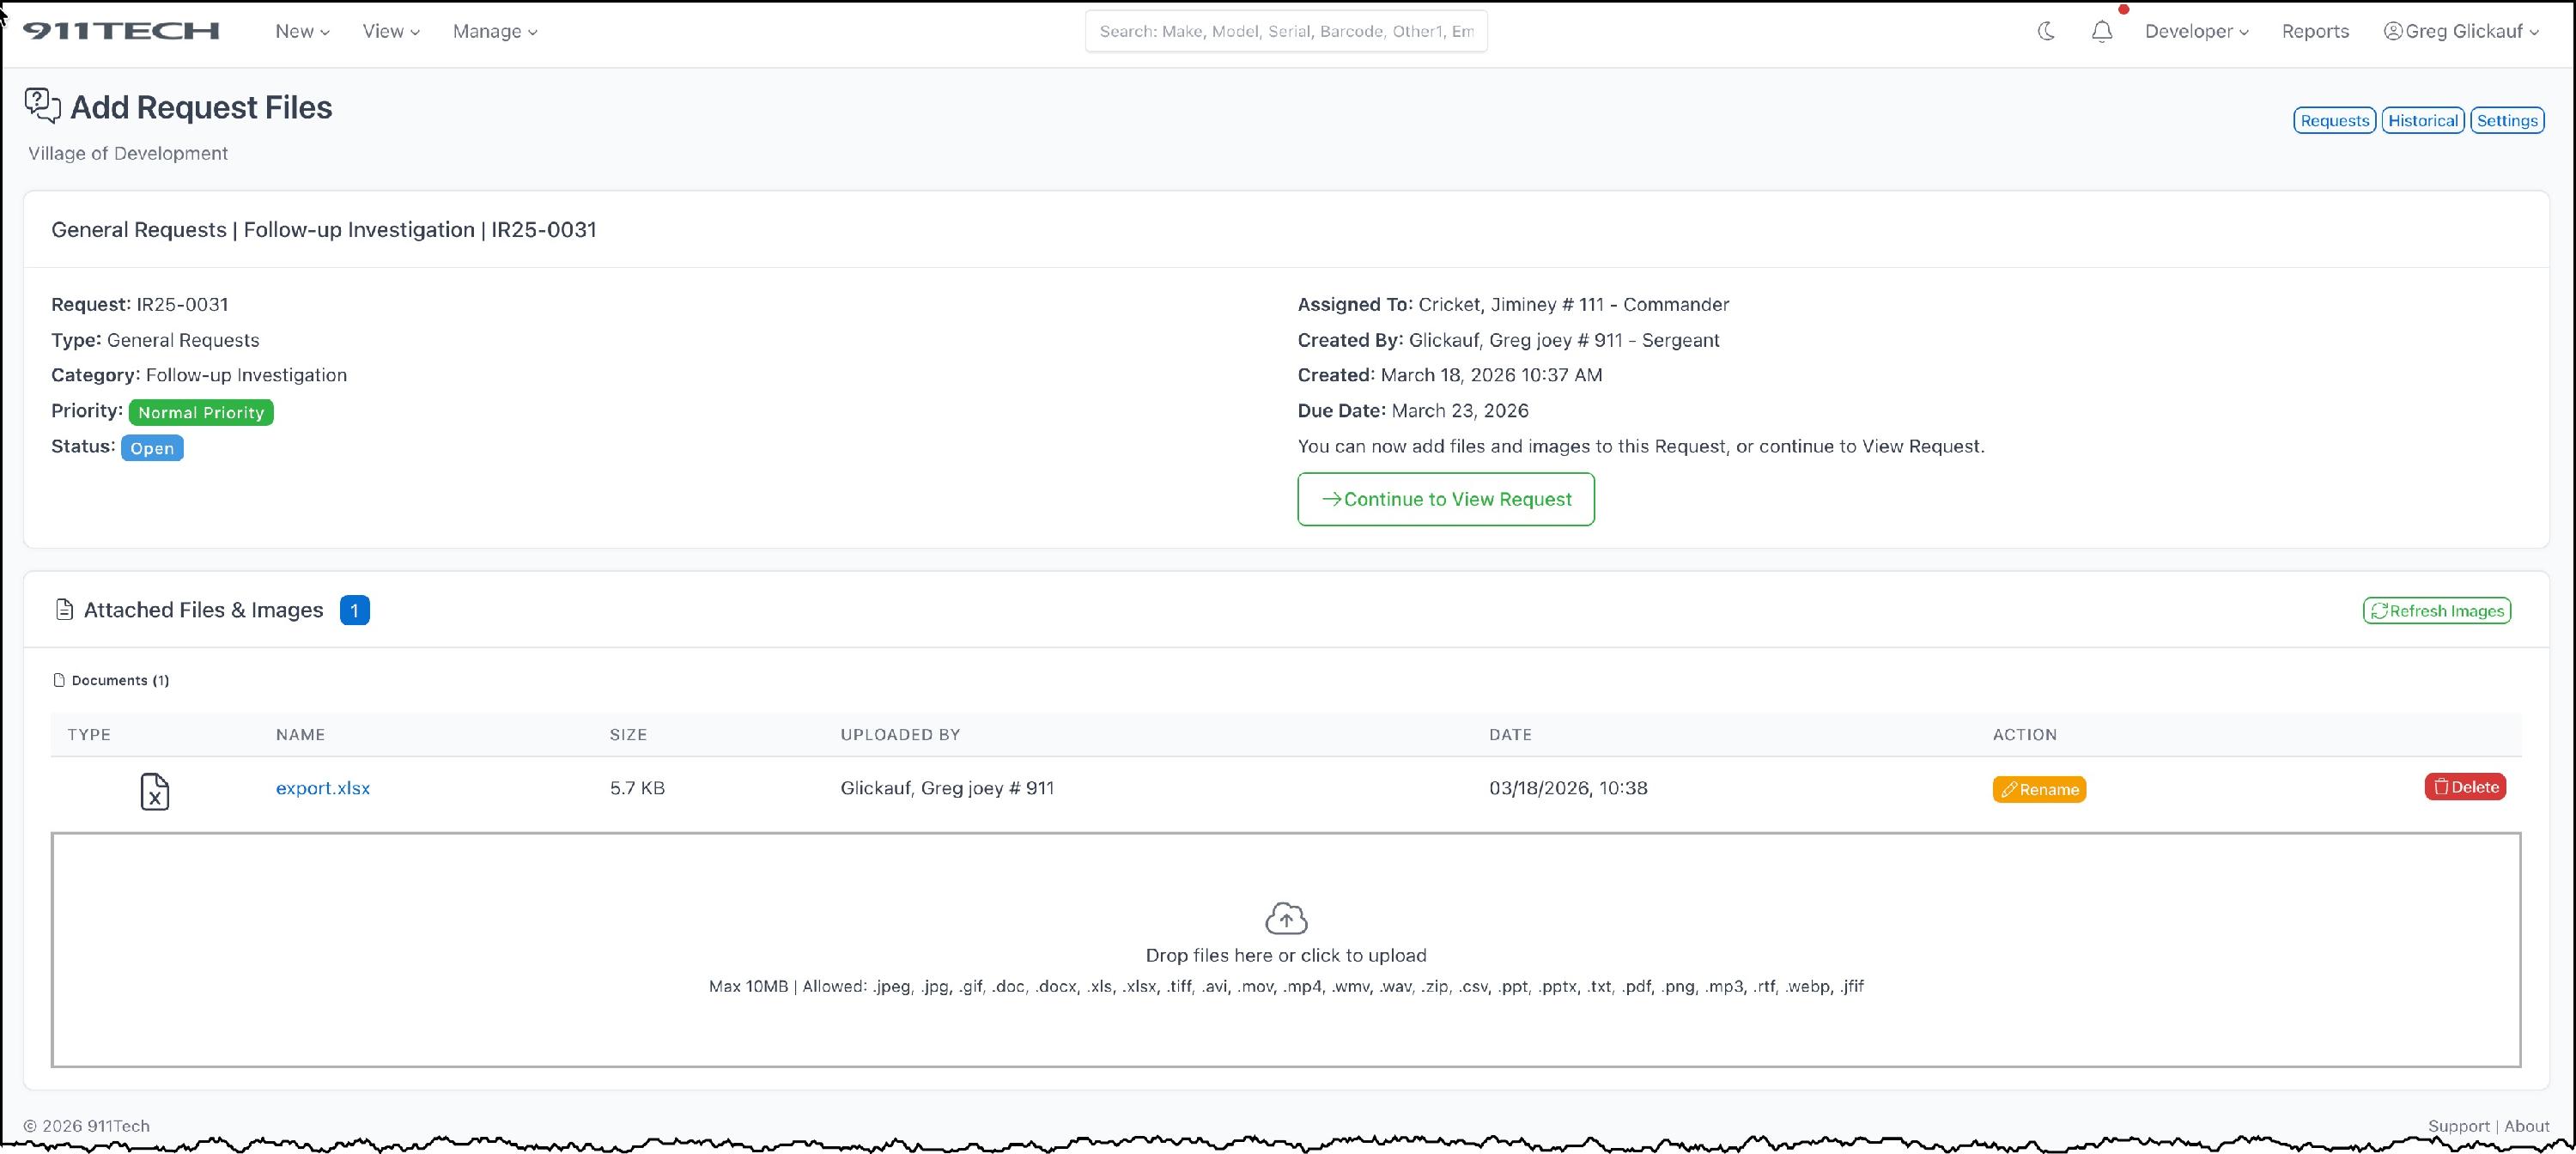Switch to the Historical tab
This screenshot has width=2576, height=1154.
(x=2422, y=120)
